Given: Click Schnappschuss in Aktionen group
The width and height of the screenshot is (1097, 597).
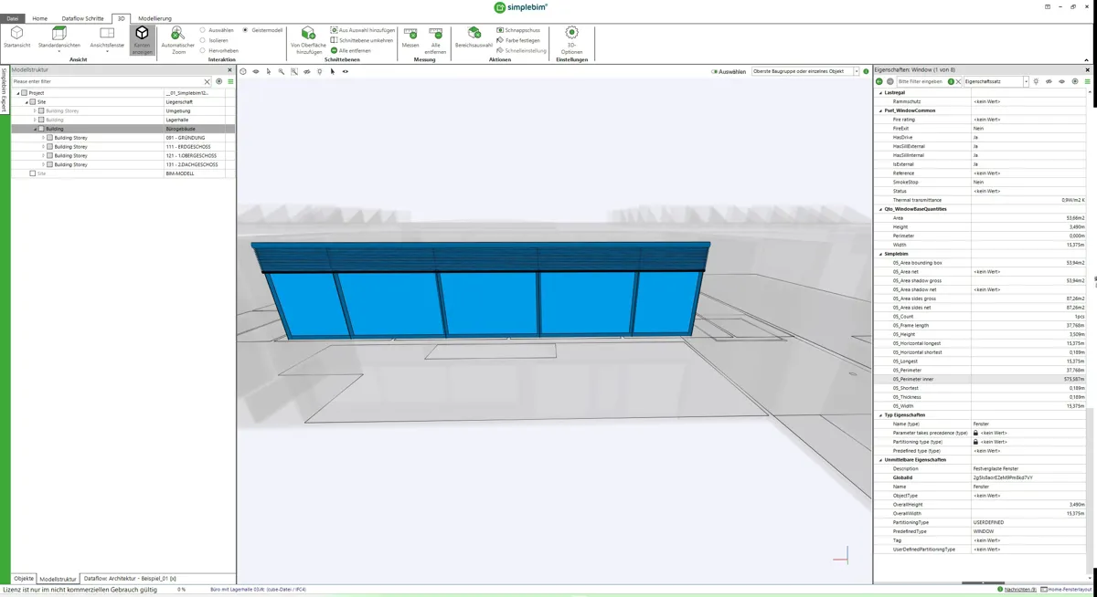Looking at the screenshot, I should pos(518,30).
